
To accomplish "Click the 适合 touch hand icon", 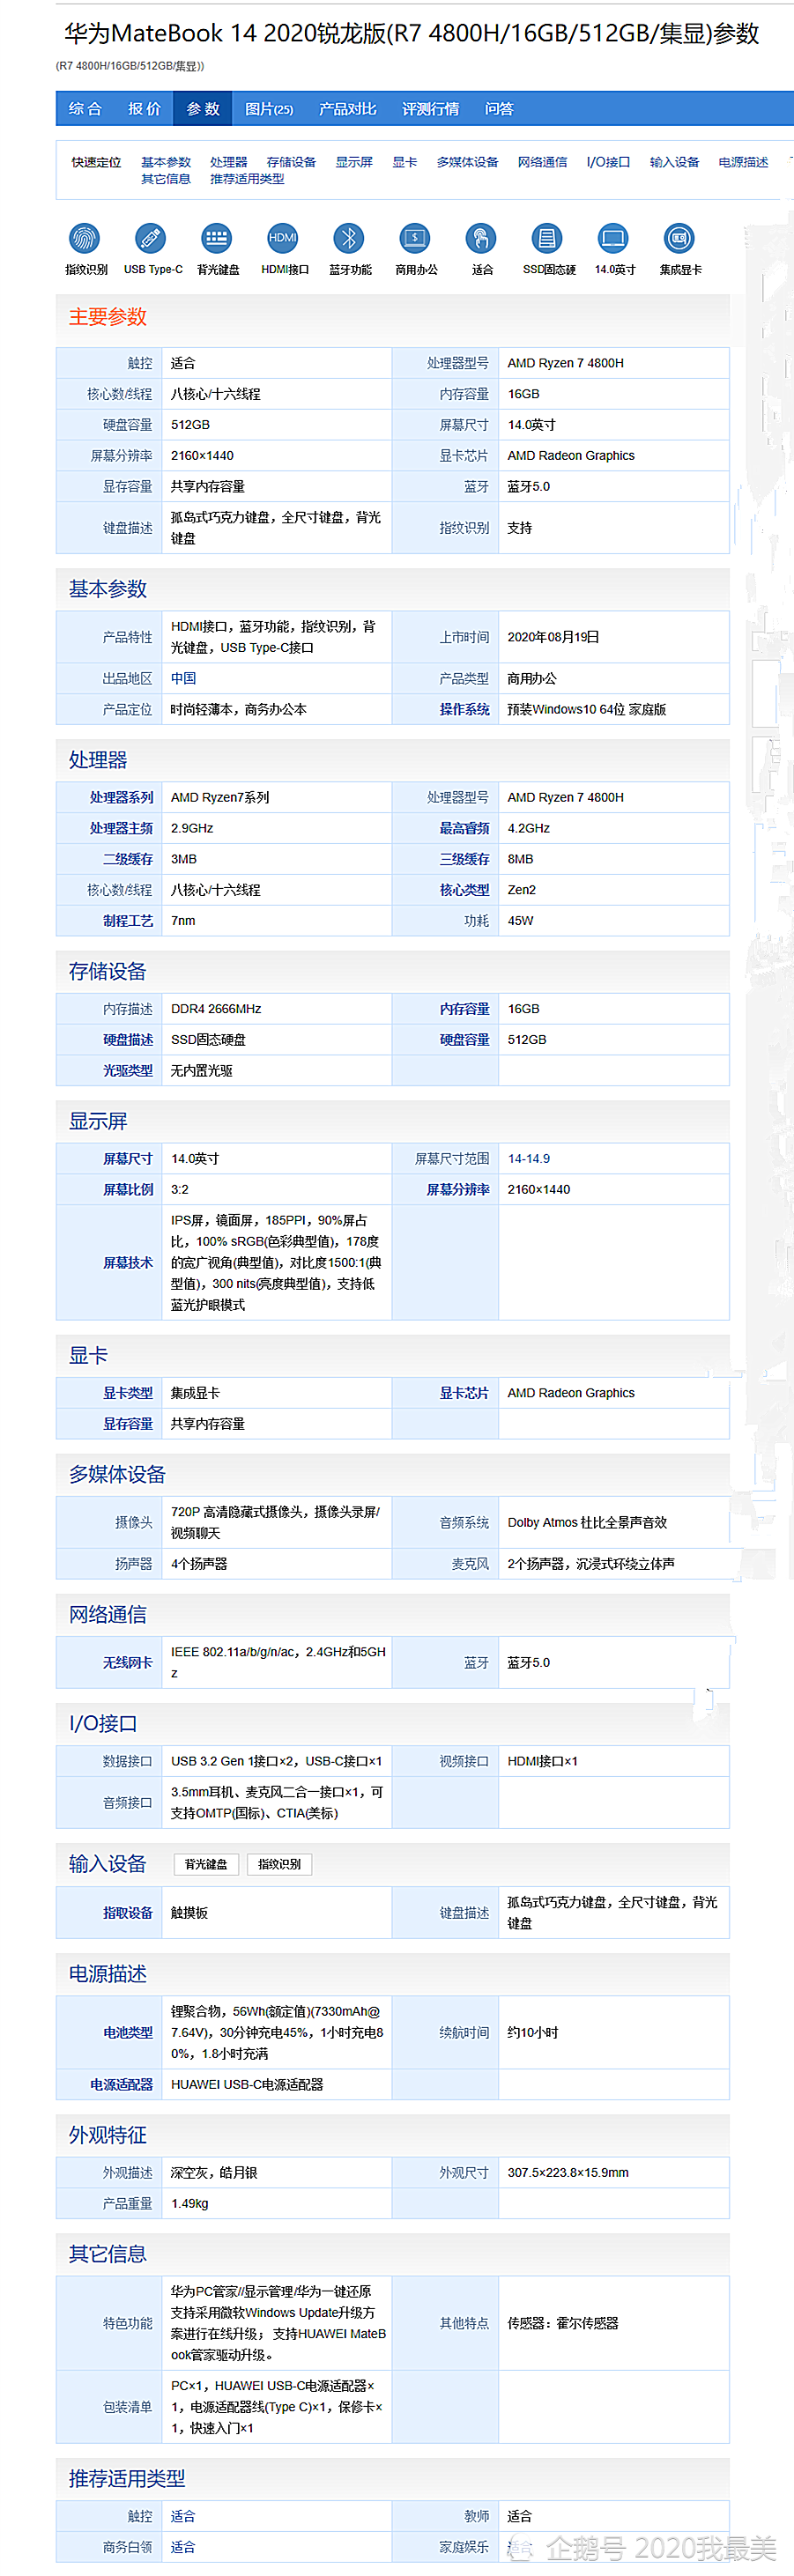I will pyautogui.click(x=481, y=238).
